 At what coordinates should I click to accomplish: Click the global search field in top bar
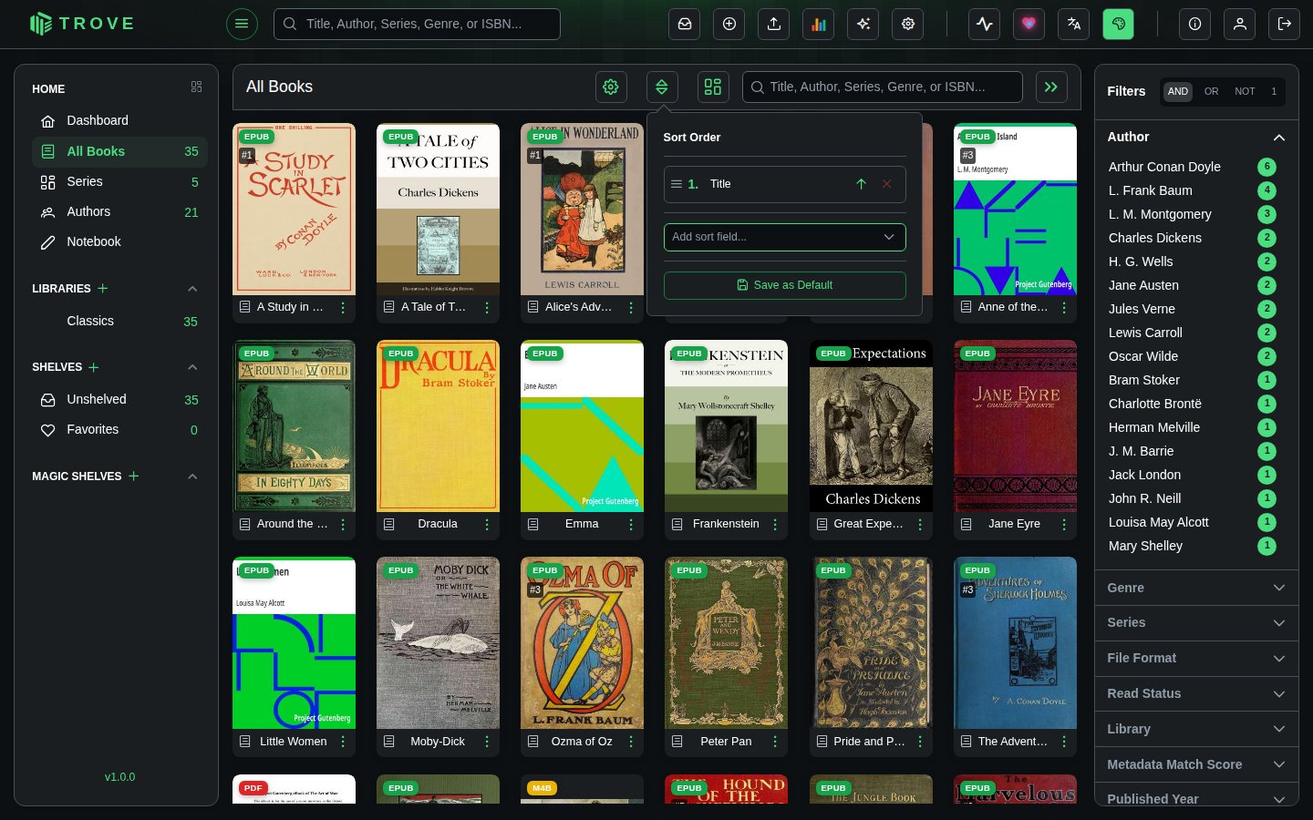pyautogui.click(x=417, y=25)
